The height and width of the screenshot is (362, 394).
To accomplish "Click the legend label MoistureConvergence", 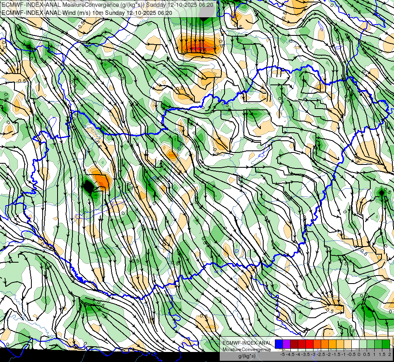I will (247, 350).
